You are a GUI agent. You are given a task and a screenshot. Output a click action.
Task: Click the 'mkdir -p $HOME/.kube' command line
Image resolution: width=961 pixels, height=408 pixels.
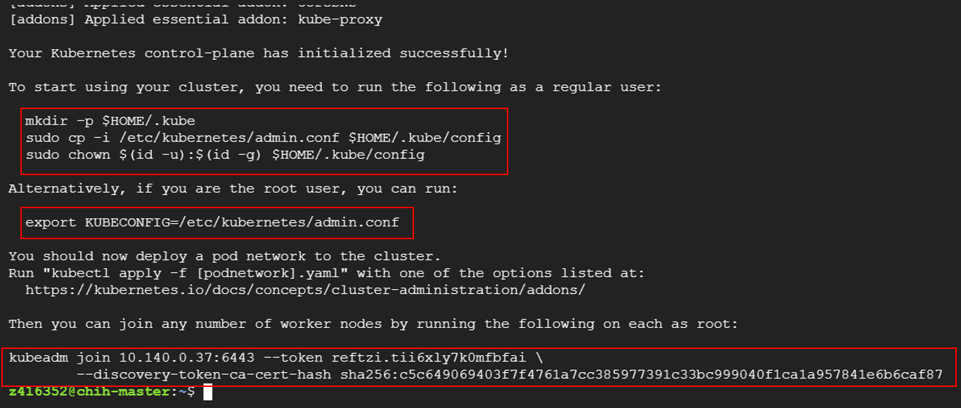pyautogui.click(x=110, y=121)
